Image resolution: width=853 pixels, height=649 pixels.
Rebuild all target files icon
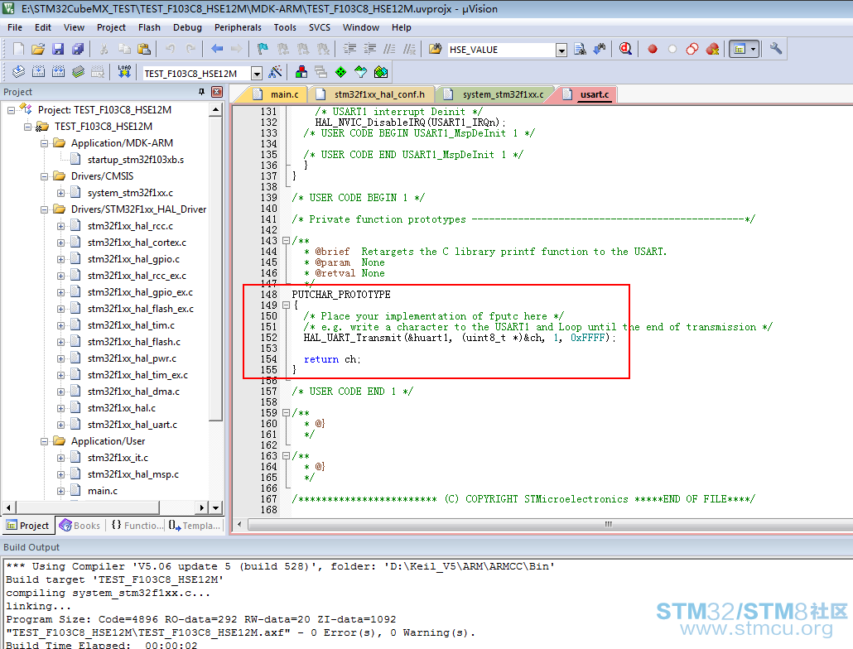pos(58,72)
